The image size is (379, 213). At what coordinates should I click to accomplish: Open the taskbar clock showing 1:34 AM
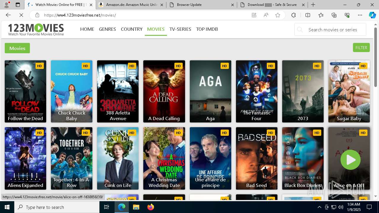click(354, 207)
